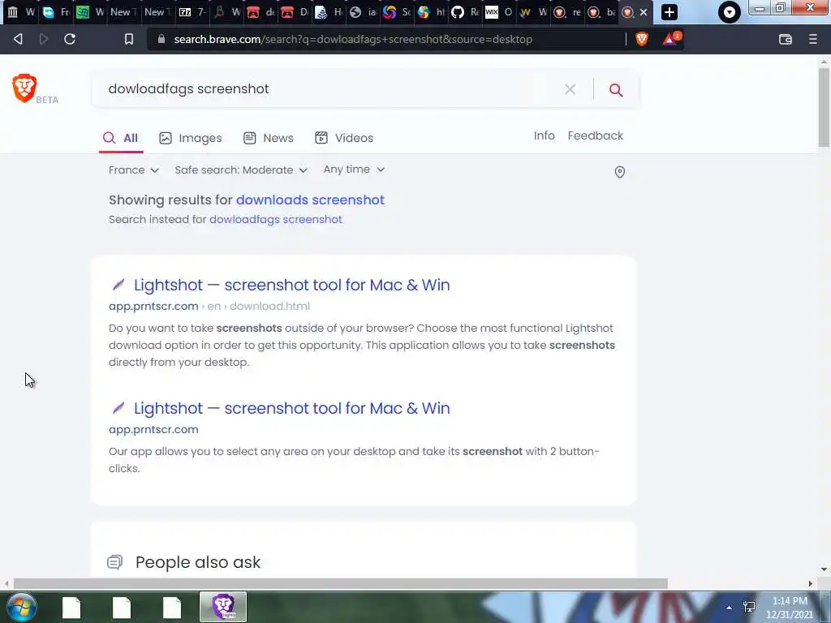Clear the search query with the X

[x=571, y=89]
